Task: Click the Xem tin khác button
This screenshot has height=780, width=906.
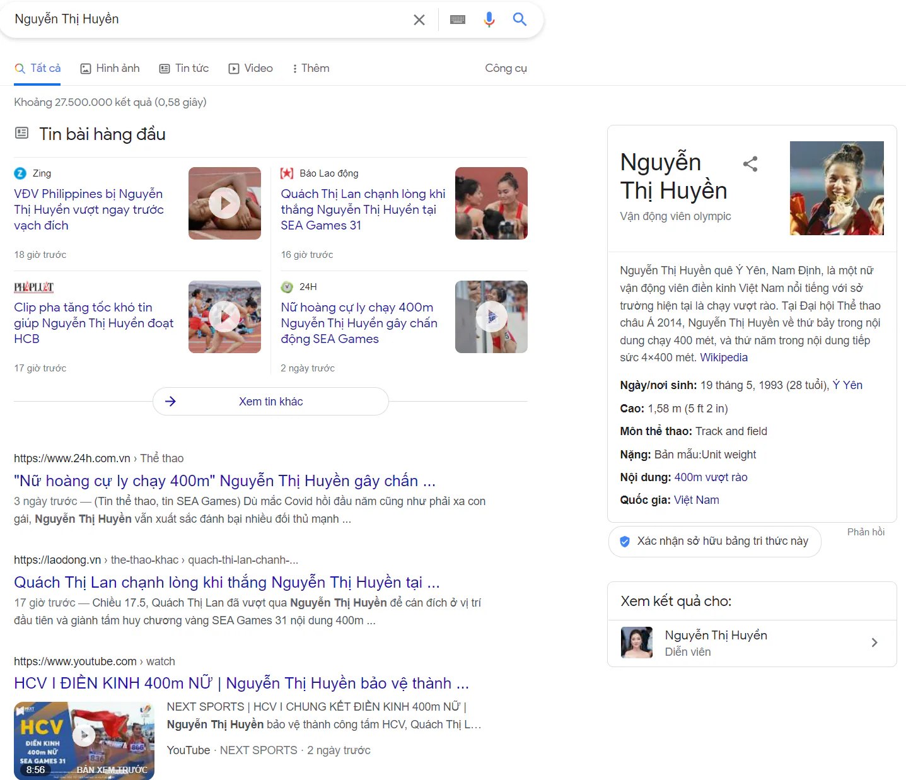Action: 270,402
